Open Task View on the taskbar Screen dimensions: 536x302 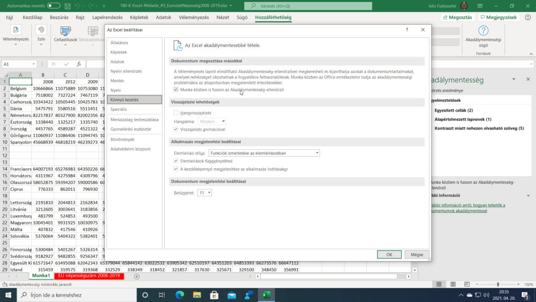pyautogui.click(x=162, y=295)
